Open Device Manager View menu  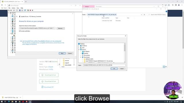point(18,8)
